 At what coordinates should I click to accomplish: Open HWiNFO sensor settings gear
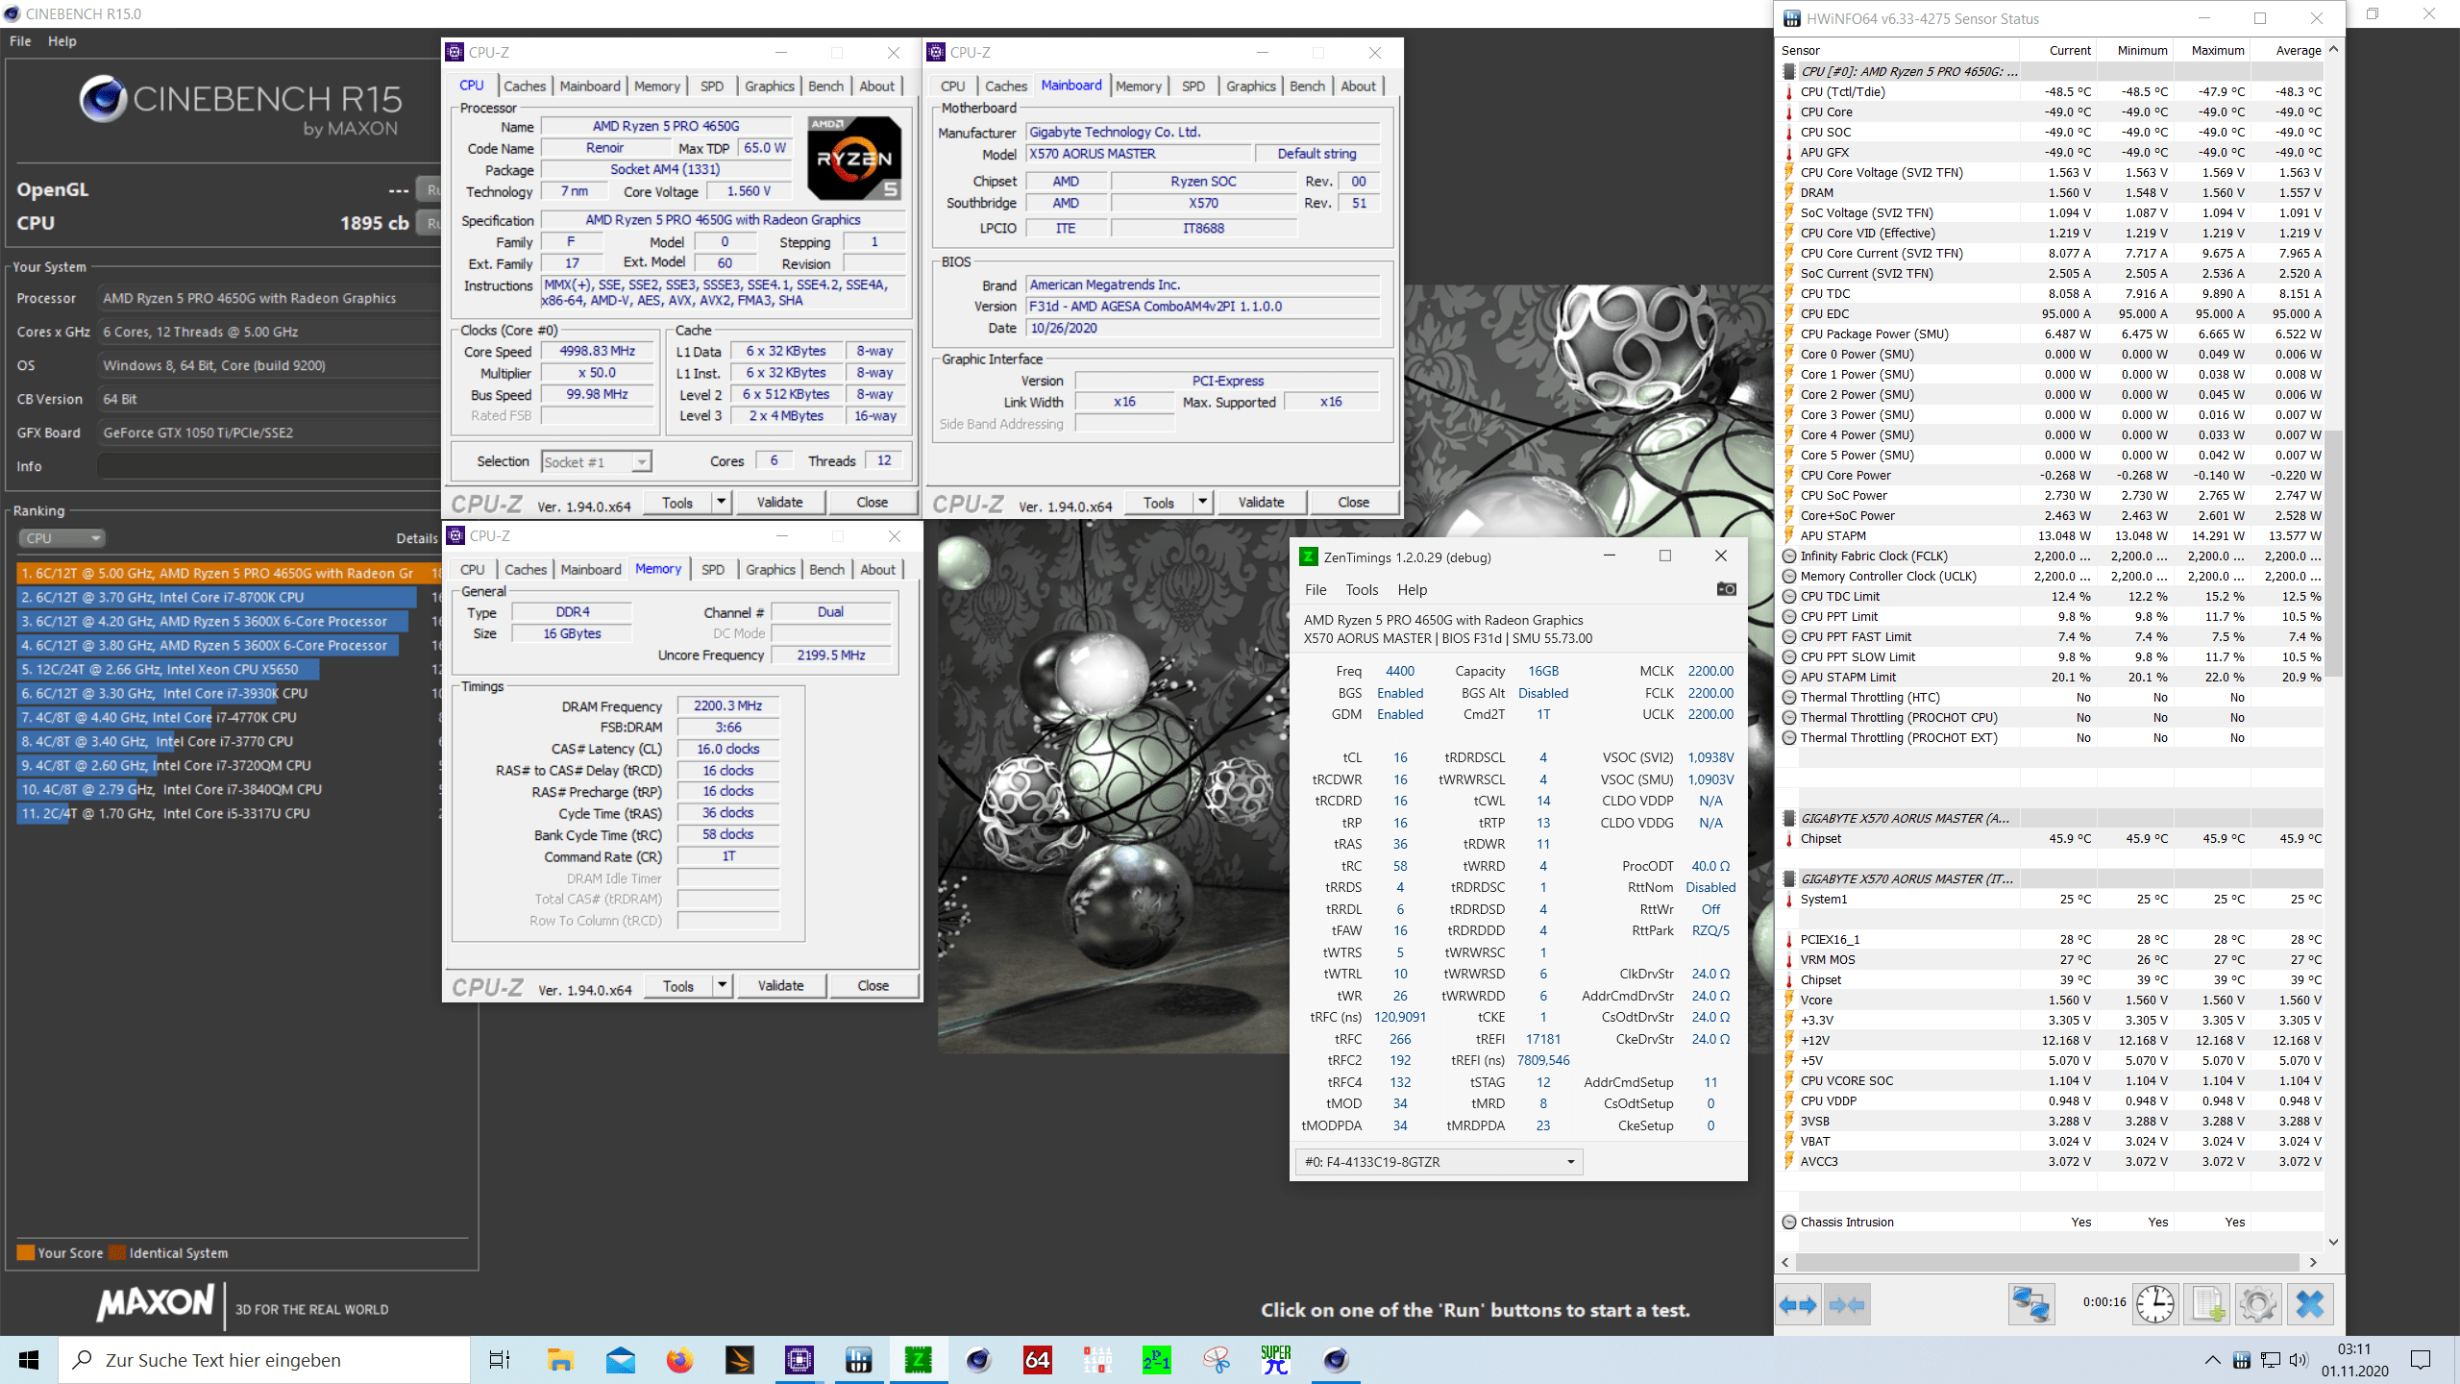(2258, 1305)
